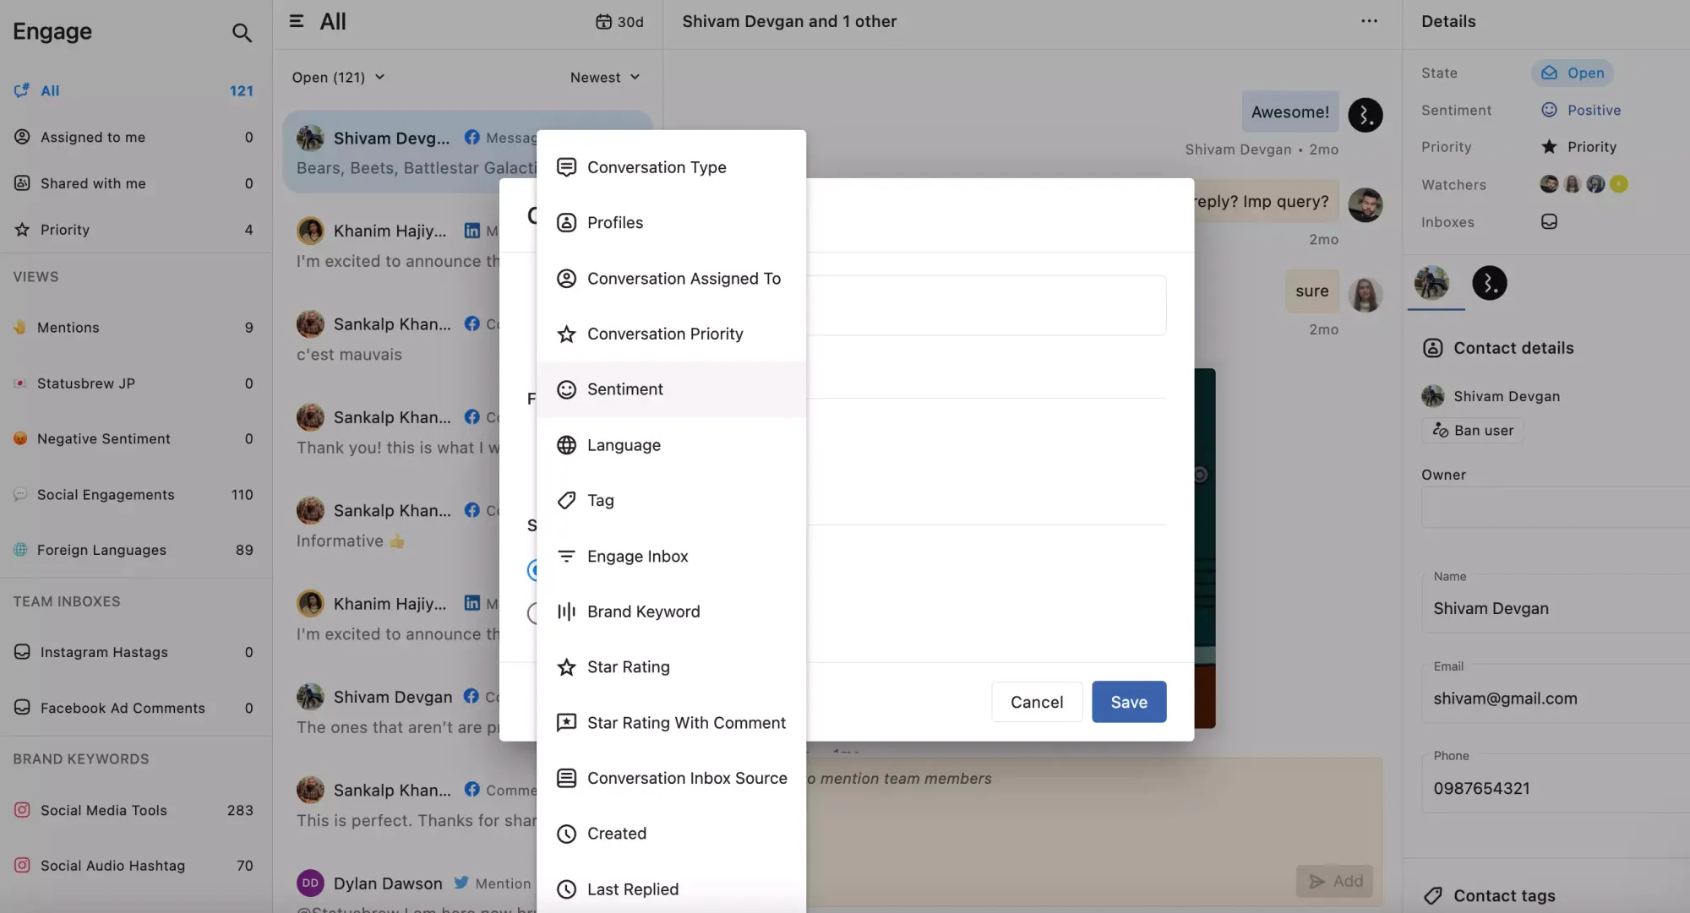Click the Priority star in Details panel
The width and height of the screenshot is (1690, 913).
1549,147
